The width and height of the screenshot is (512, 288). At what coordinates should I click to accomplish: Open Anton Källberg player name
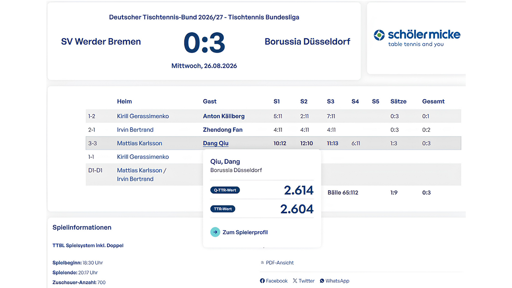(224, 116)
